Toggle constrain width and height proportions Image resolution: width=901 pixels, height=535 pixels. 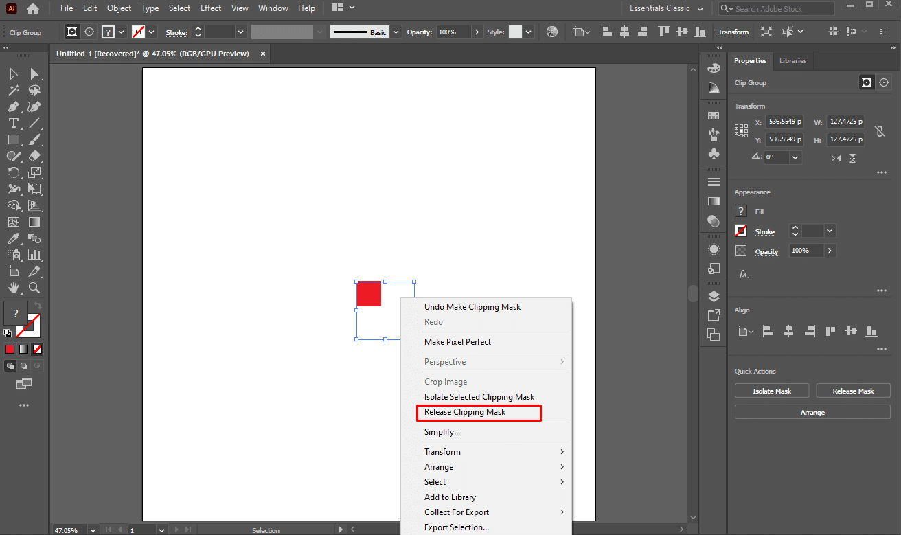pos(879,131)
